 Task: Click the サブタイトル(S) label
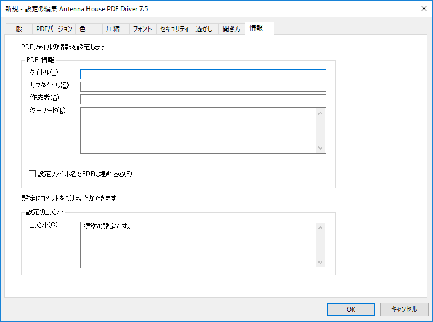point(49,85)
